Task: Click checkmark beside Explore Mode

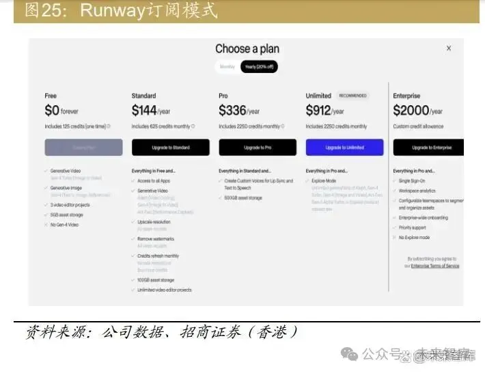Action: 307,180
